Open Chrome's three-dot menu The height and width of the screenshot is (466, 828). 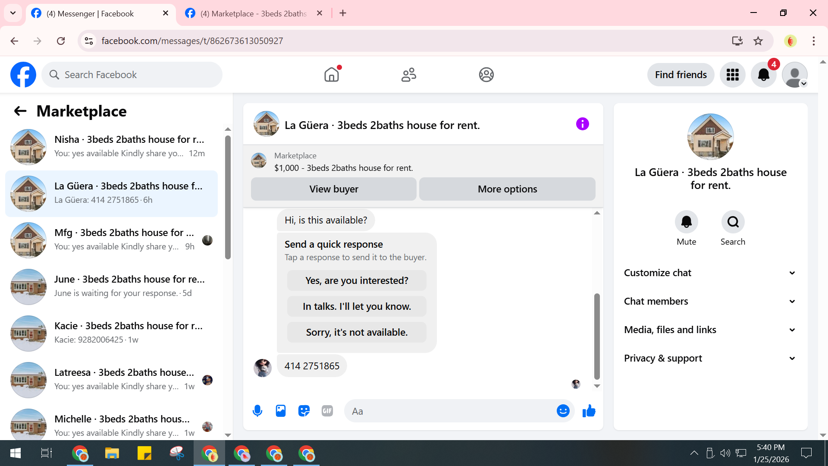point(813,41)
